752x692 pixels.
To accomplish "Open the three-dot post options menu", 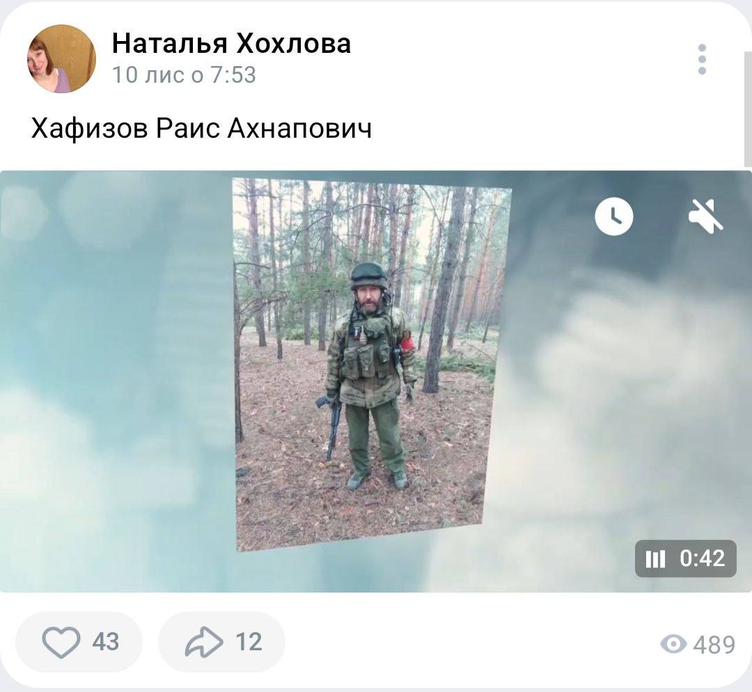I will pyautogui.click(x=702, y=59).
